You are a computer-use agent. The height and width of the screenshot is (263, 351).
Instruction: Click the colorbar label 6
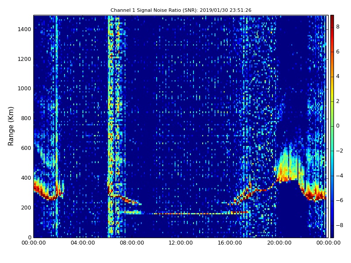(338, 52)
